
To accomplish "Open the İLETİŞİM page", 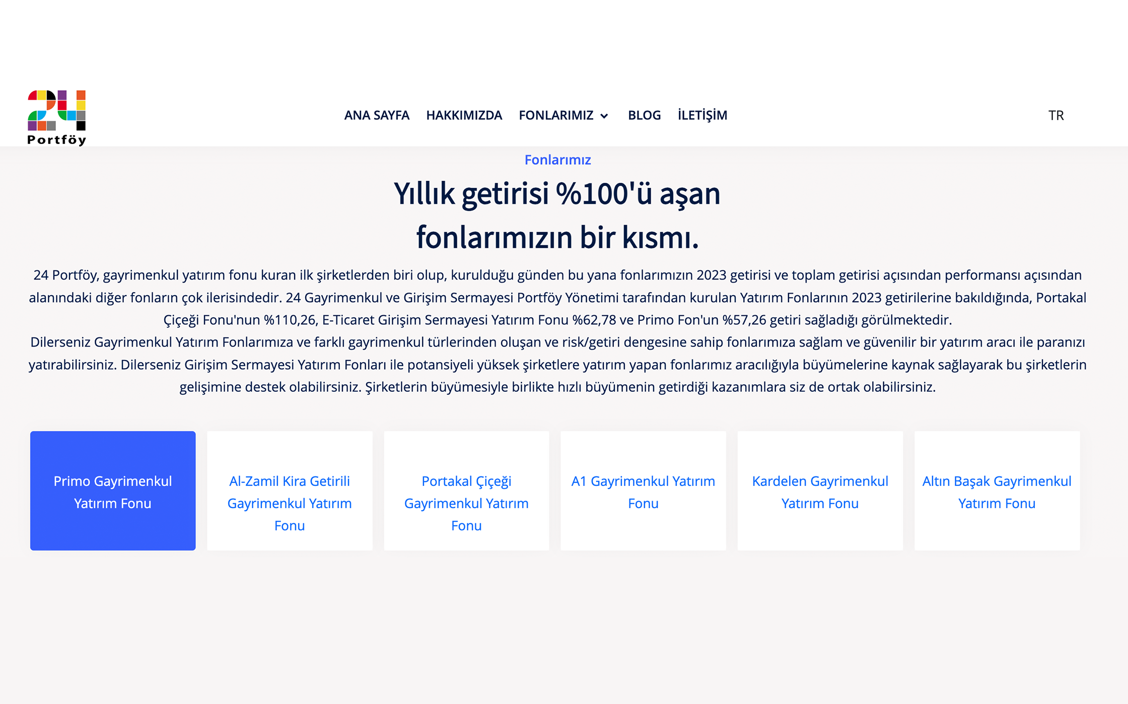I will (x=702, y=115).
